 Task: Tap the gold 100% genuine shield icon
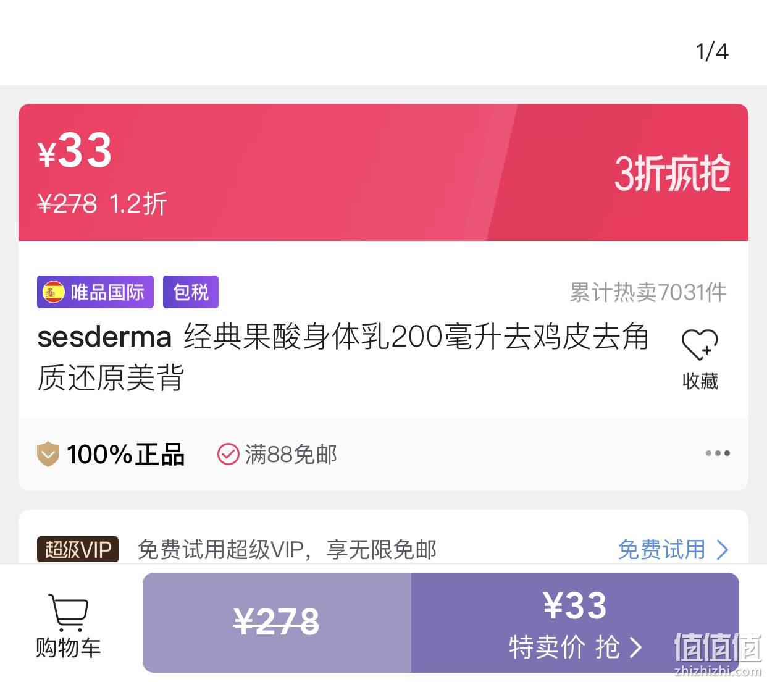[48, 455]
